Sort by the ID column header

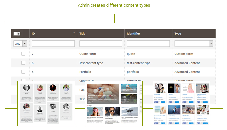click(x=33, y=34)
